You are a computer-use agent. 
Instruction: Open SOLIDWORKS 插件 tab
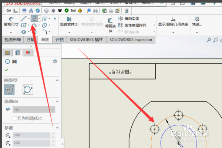tap(86, 40)
